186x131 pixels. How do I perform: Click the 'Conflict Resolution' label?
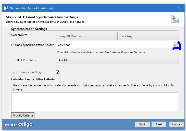24,60
